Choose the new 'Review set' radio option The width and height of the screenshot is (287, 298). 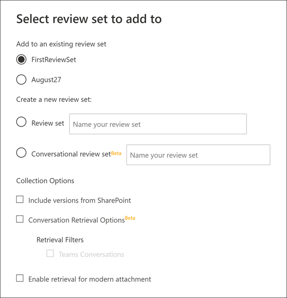click(21, 122)
